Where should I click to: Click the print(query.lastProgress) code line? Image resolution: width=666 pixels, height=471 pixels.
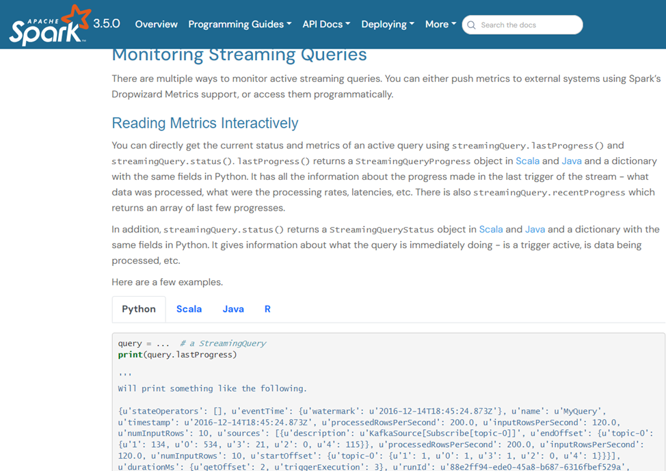pos(178,355)
